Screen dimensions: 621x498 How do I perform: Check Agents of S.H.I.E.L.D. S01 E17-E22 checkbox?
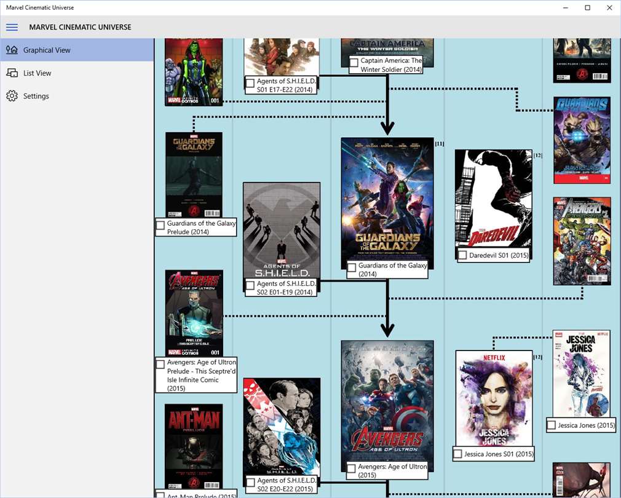coord(250,83)
